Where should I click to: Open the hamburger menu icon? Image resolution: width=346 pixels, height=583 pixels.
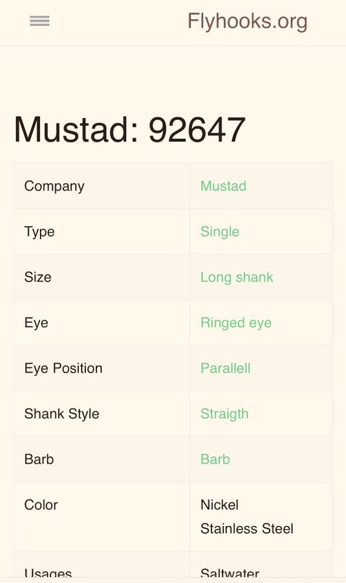click(x=39, y=21)
